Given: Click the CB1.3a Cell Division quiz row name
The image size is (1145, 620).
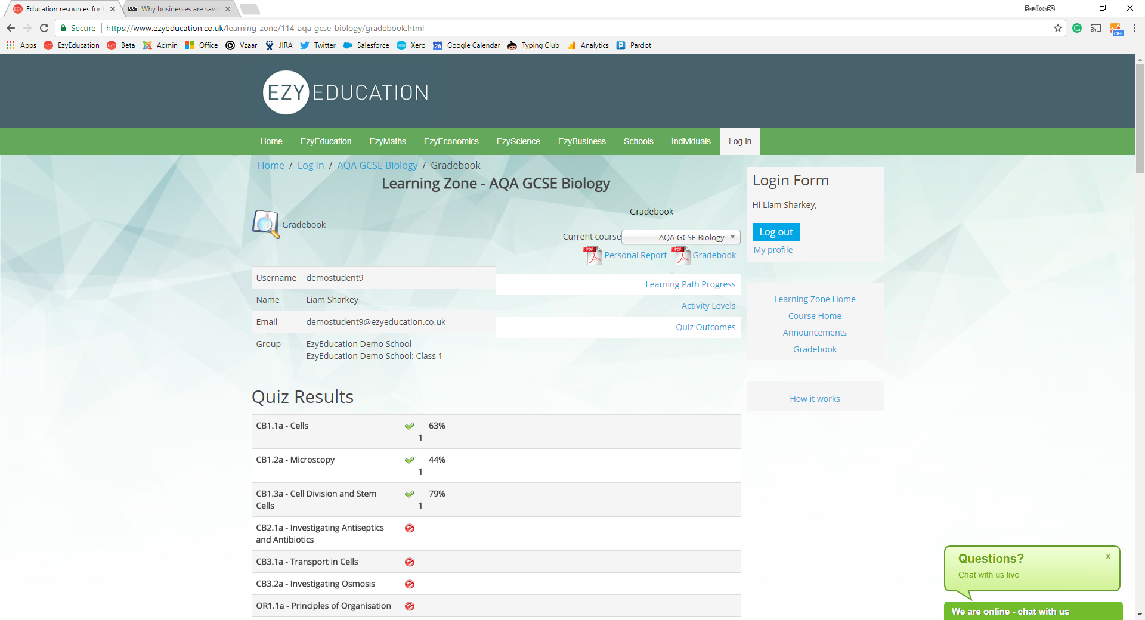Looking at the screenshot, I should (316, 500).
